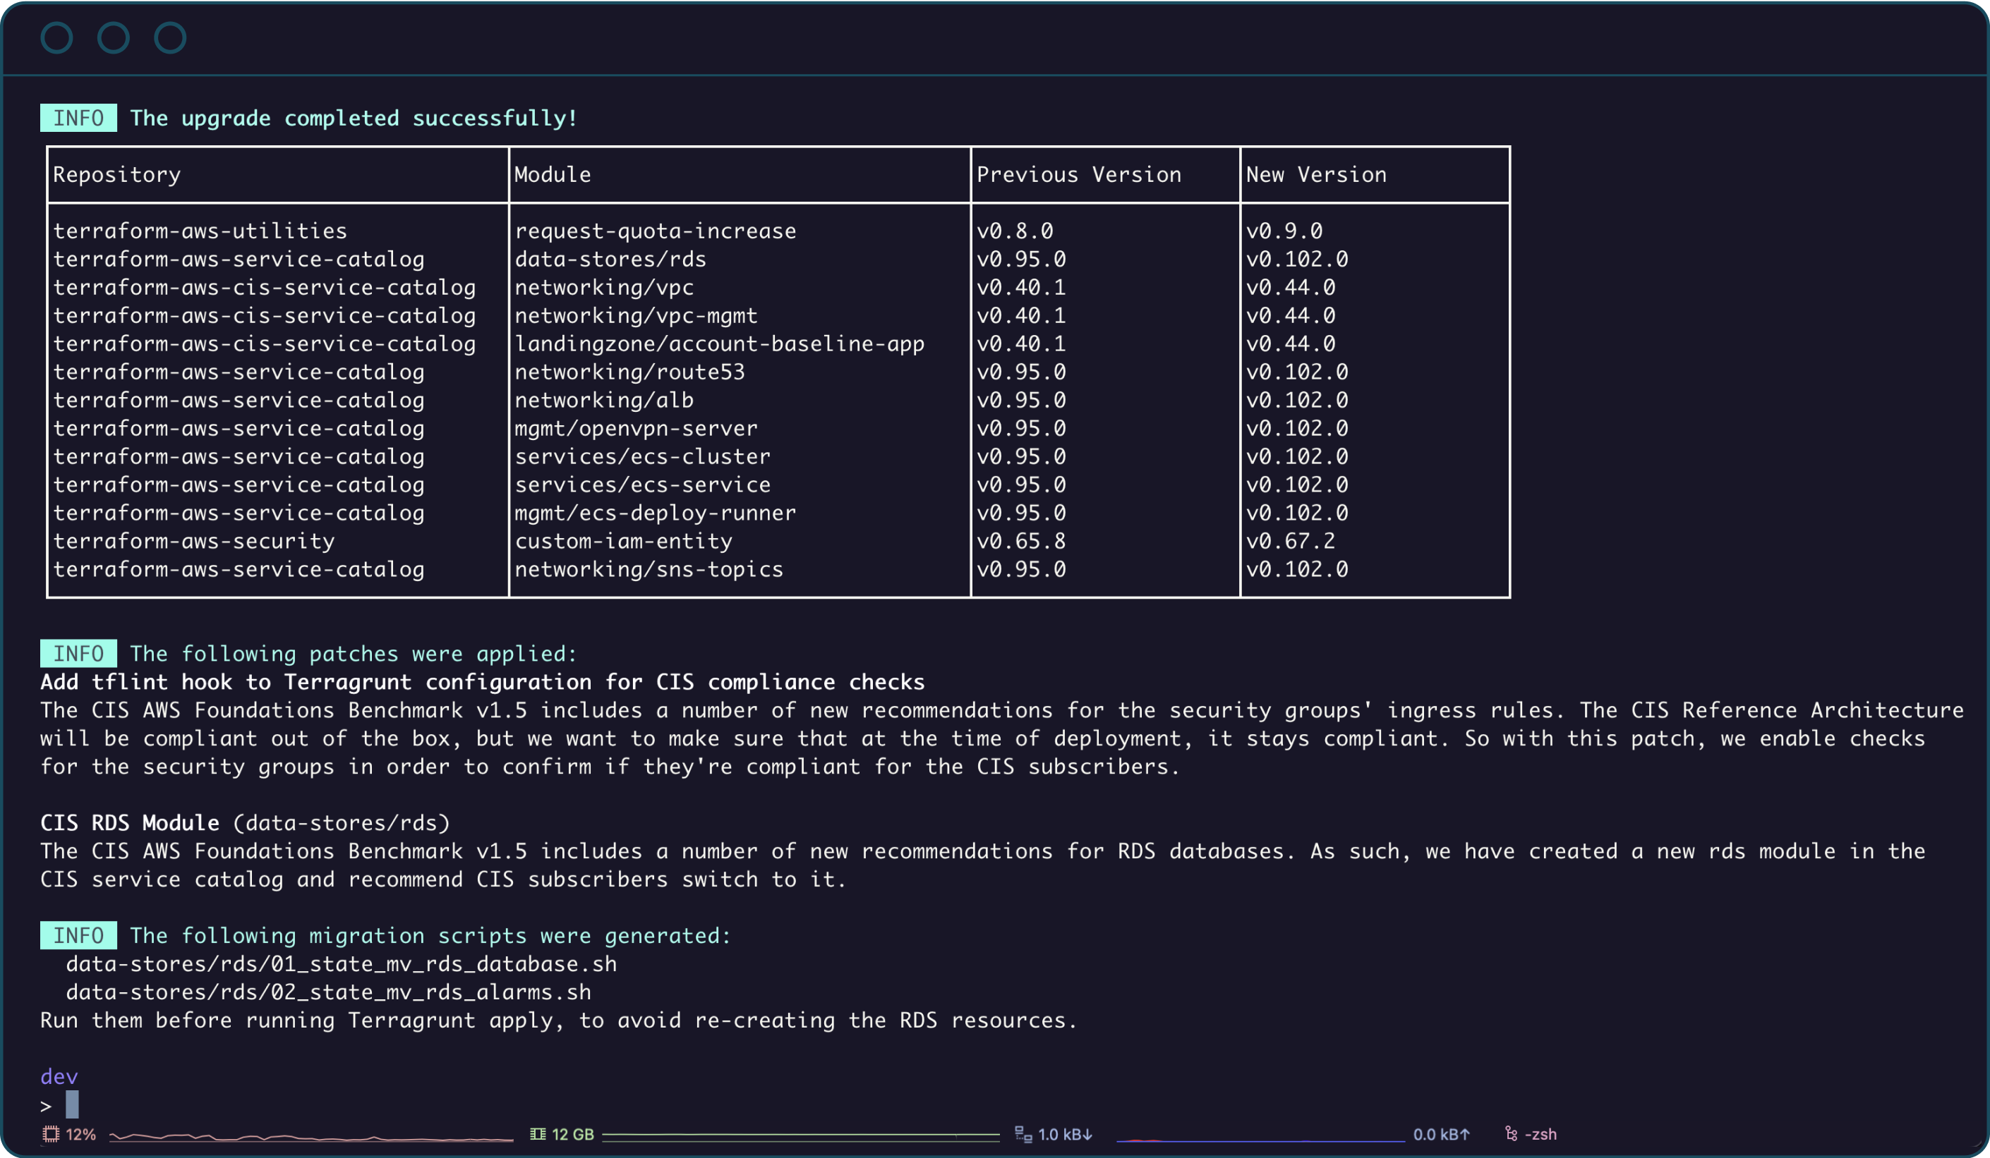
Task: Click services/ecs-service module cell
Action: pyautogui.click(x=642, y=484)
